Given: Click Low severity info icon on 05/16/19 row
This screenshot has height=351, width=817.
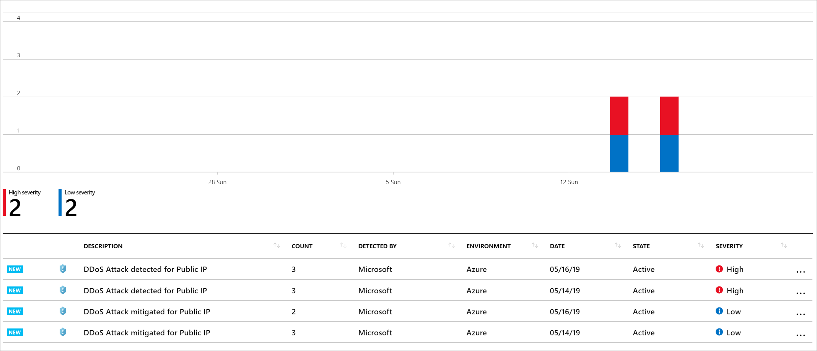Looking at the screenshot, I should (x=719, y=311).
